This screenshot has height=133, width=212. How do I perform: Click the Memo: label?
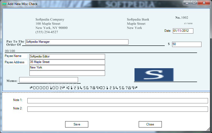click(x=12, y=81)
